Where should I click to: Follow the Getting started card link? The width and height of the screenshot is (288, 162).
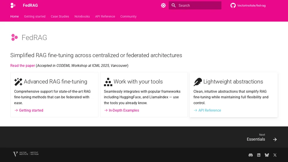(29, 110)
